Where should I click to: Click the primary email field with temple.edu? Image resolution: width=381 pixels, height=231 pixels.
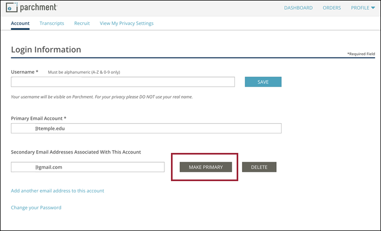click(x=146, y=129)
